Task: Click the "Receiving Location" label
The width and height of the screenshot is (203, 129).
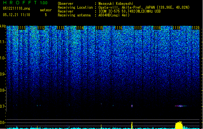Action: (75, 7)
